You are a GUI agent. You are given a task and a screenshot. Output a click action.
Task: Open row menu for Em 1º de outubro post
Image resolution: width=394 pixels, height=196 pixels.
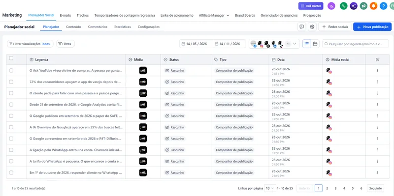tap(377, 172)
